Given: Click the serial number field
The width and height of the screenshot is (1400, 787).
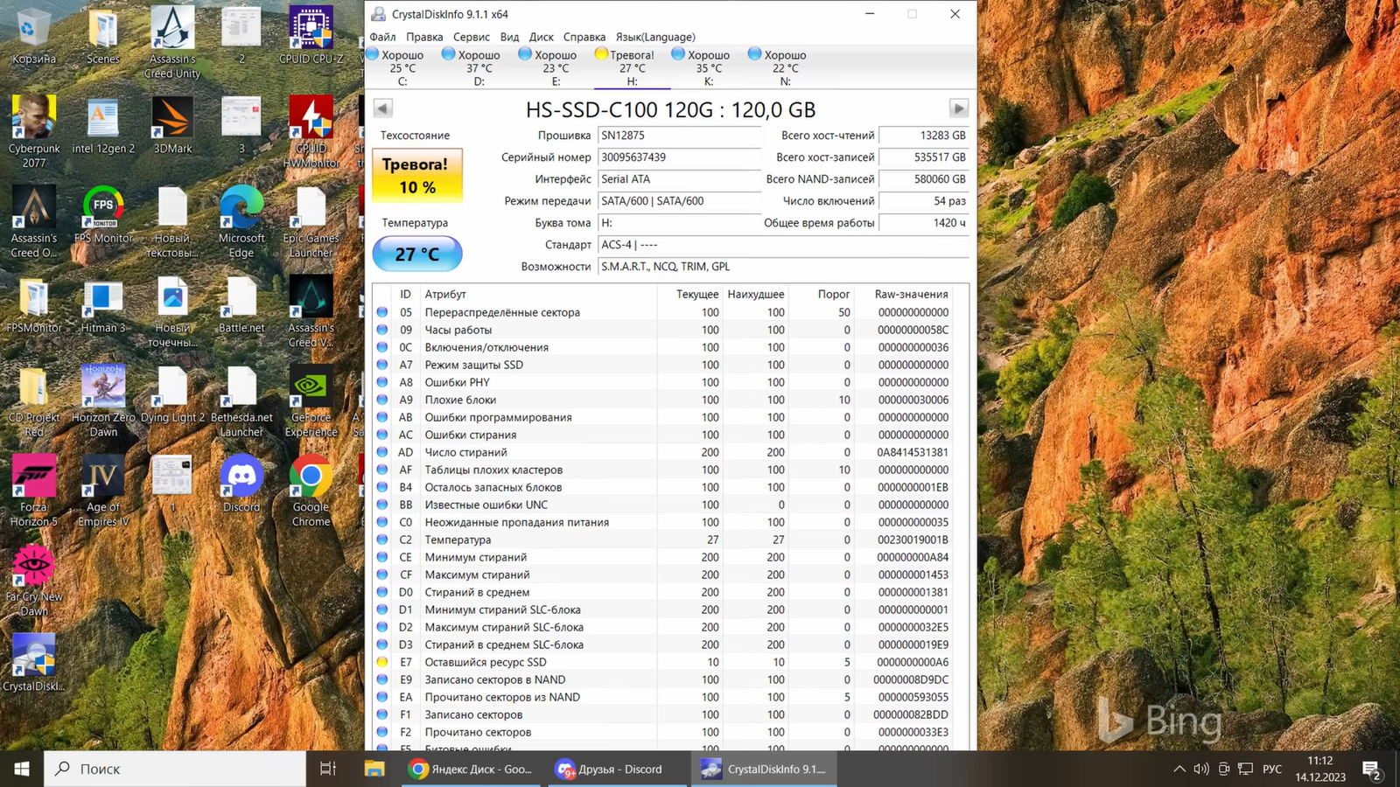Looking at the screenshot, I should point(679,157).
